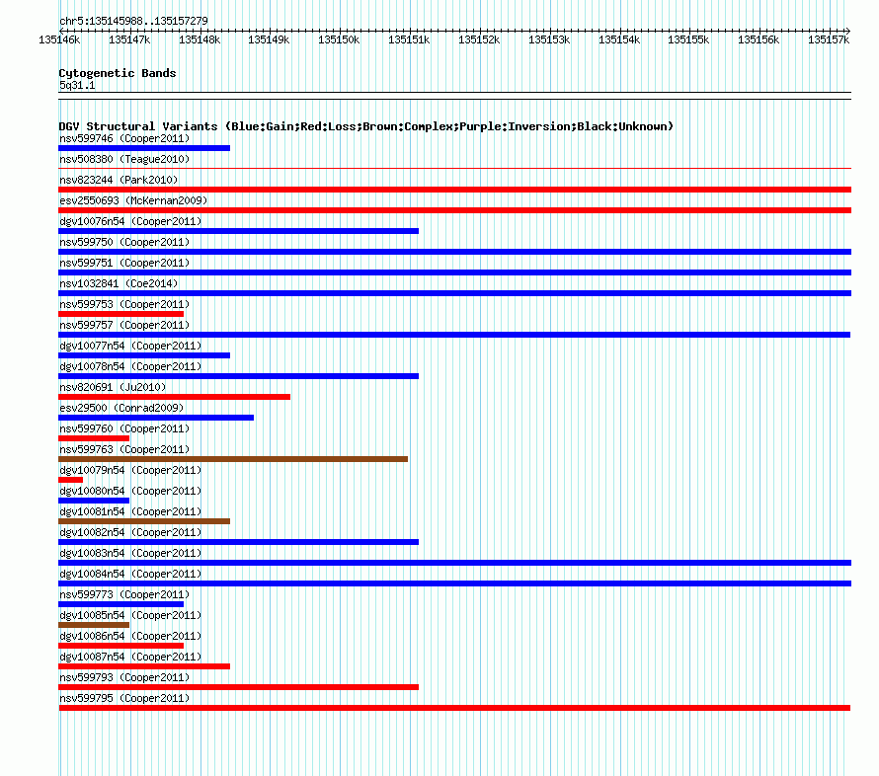Image resolution: width=879 pixels, height=776 pixels.
Task: Click the nsv599760 (Cooper2011) label
Action: (124, 428)
